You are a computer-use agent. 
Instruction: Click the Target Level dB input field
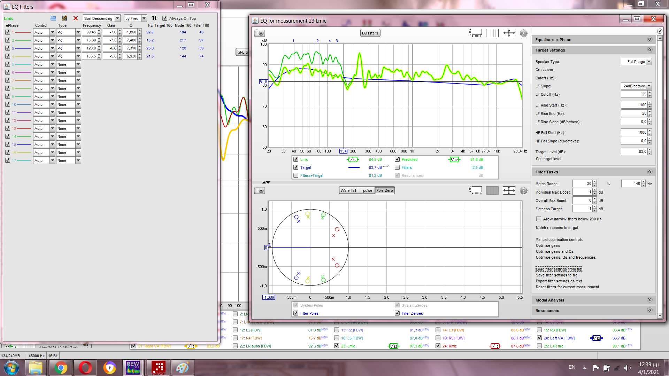tap(634, 151)
